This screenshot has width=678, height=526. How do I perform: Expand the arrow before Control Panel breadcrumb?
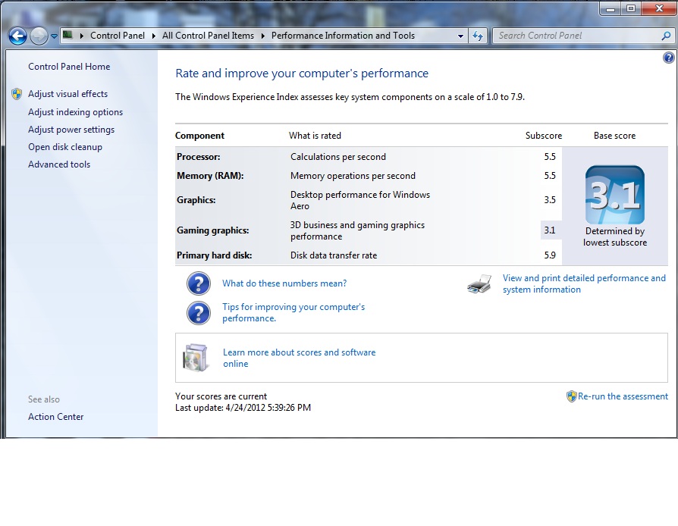(x=82, y=36)
